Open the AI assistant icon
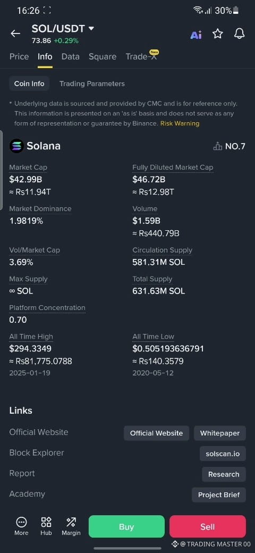The width and height of the screenshot is (255, 553). 196,35
